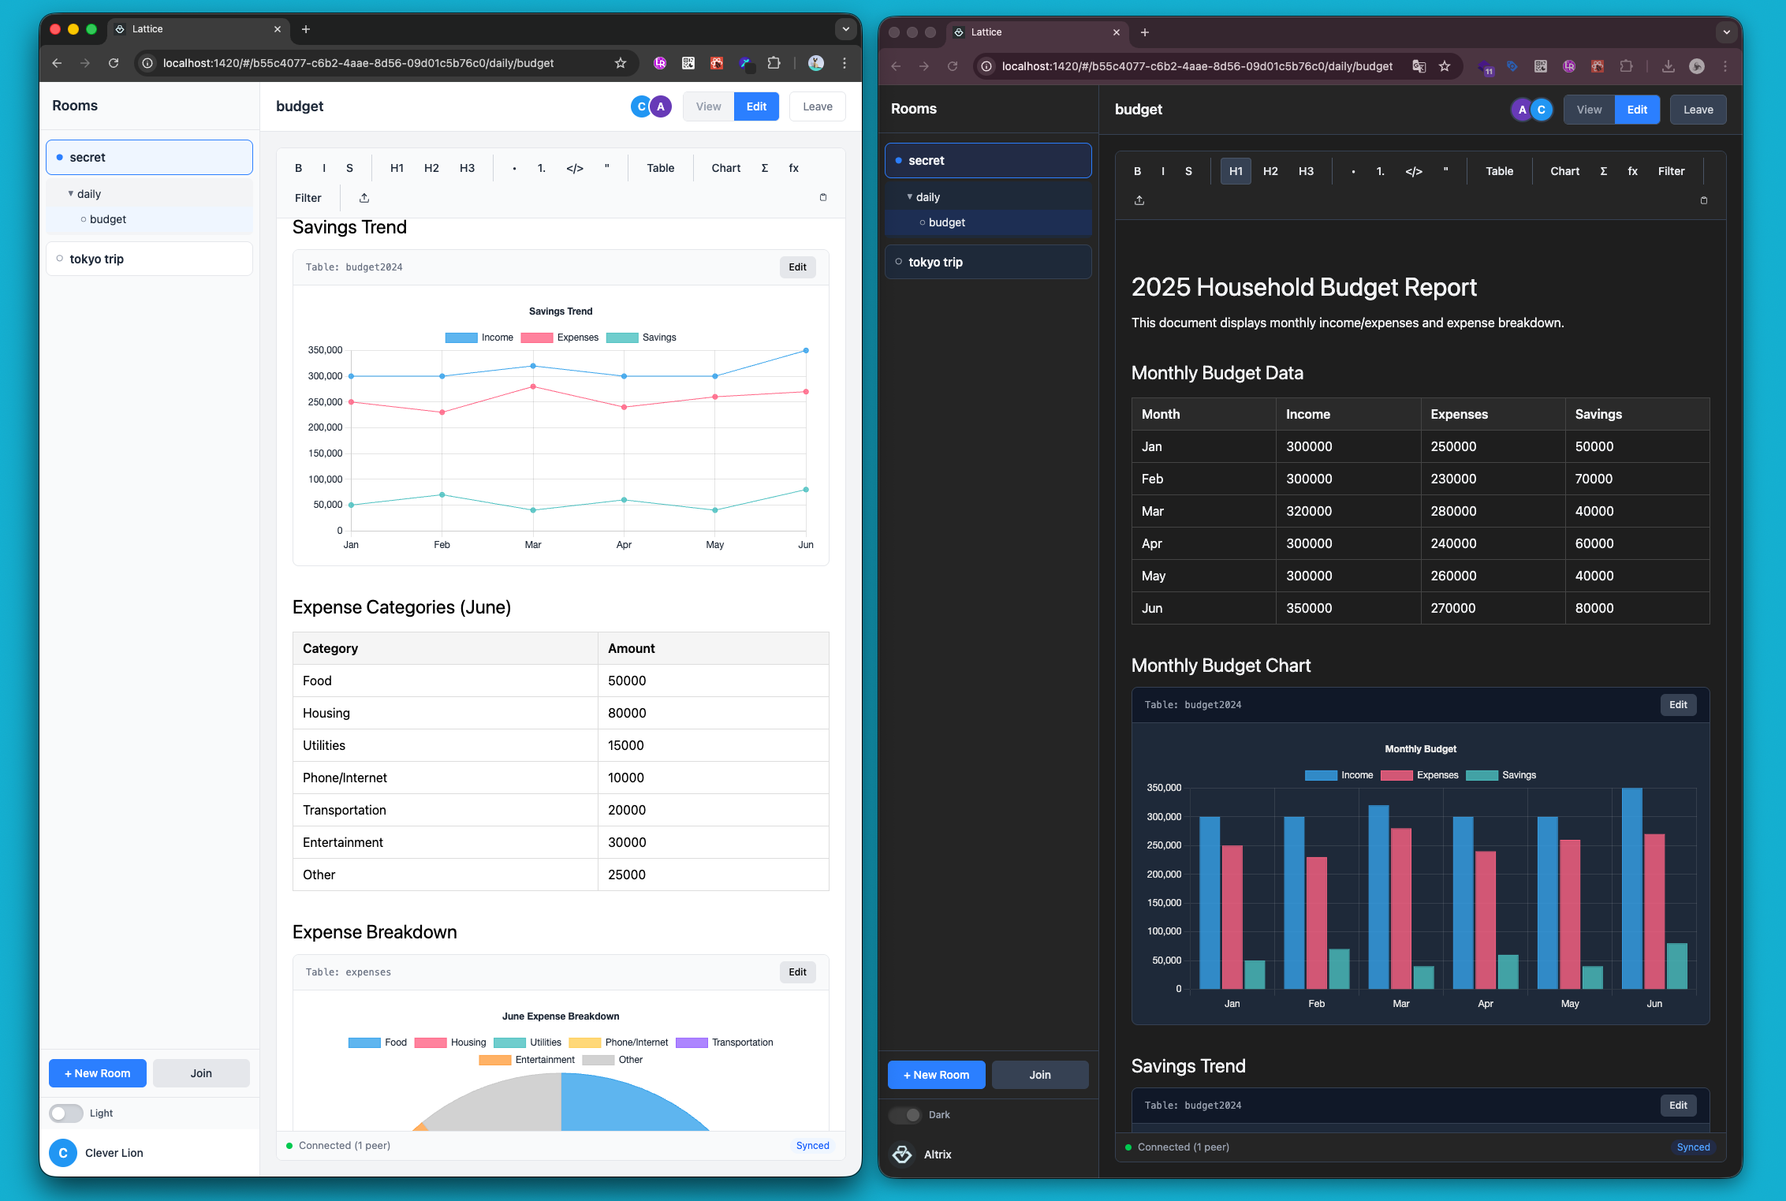The width and height of the screenshot is (1786, 1201).
Task: Click the sigma sum icon in left toolbar
Action: [764, 168]
